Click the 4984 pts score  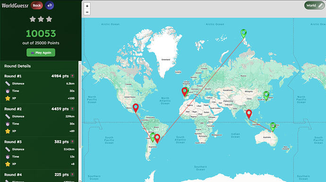point(60,76)
